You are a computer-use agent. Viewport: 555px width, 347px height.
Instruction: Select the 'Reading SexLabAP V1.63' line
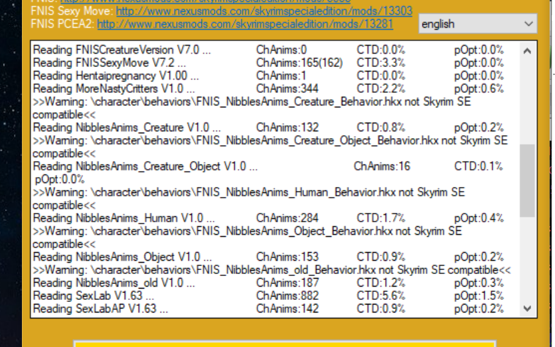[268, 309]
